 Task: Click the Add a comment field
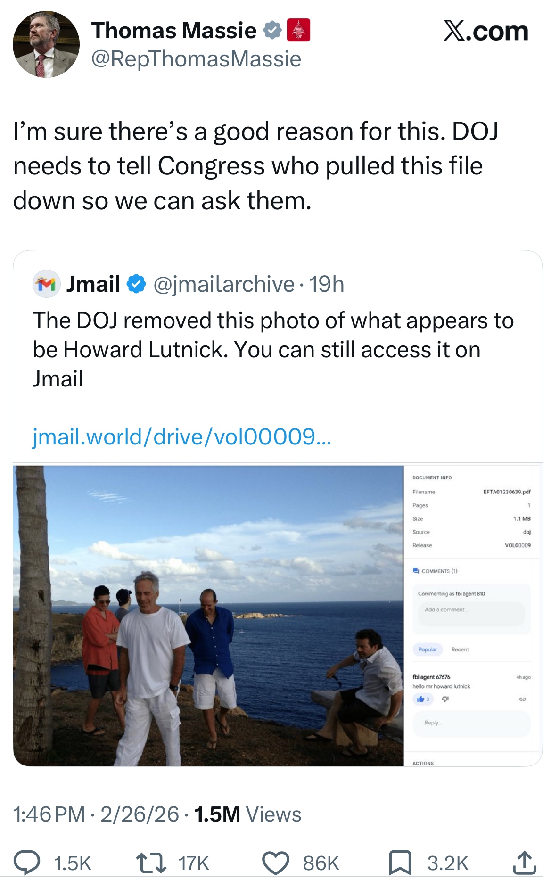(471, 610)
